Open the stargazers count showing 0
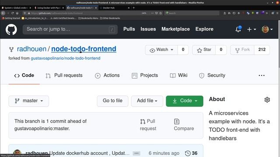This screenshot has width=280, height=157. point(221,50)
